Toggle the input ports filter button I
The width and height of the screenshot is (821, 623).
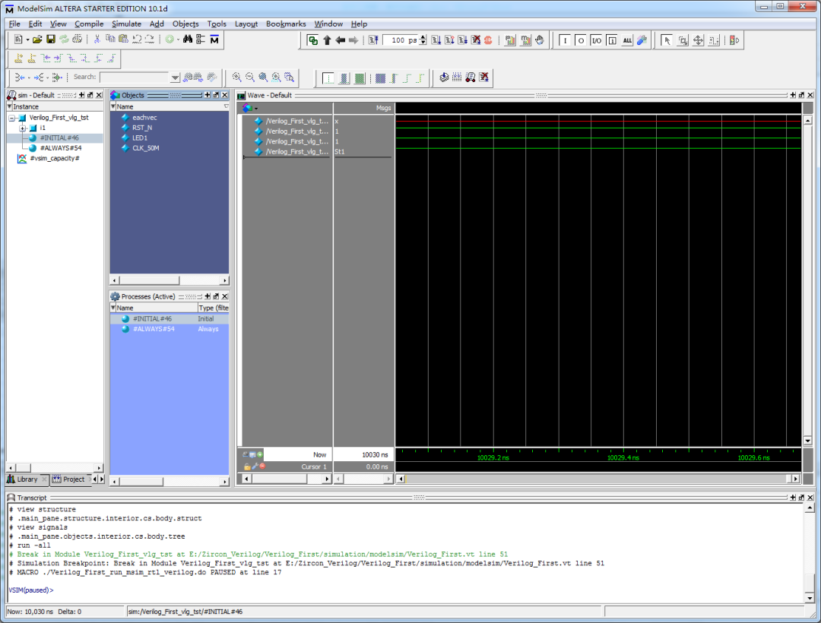[x=565, y=40]
